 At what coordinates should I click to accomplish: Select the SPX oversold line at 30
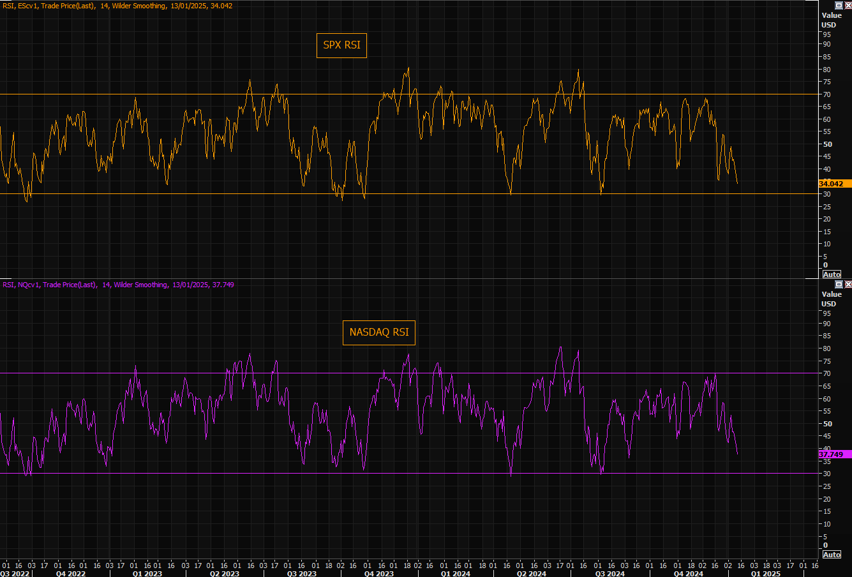point(191,193)
